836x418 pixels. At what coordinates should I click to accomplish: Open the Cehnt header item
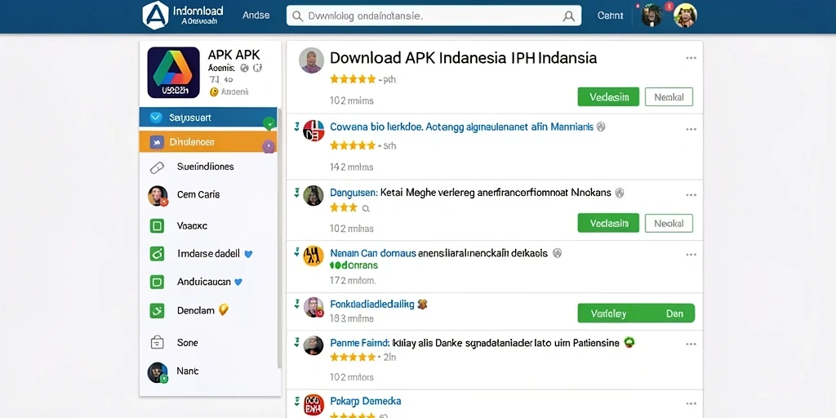click(x=610, y=16)
